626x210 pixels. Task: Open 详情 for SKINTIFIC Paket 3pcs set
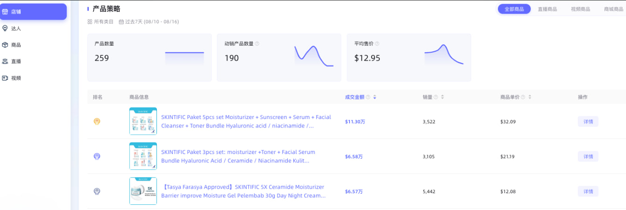click(588, 156)
